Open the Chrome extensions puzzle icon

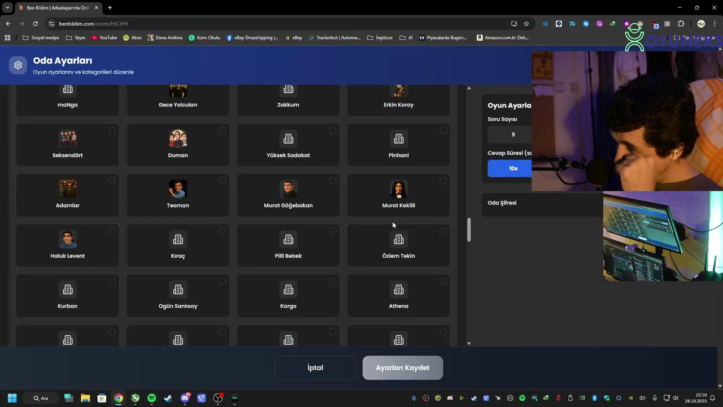[681, 24]
